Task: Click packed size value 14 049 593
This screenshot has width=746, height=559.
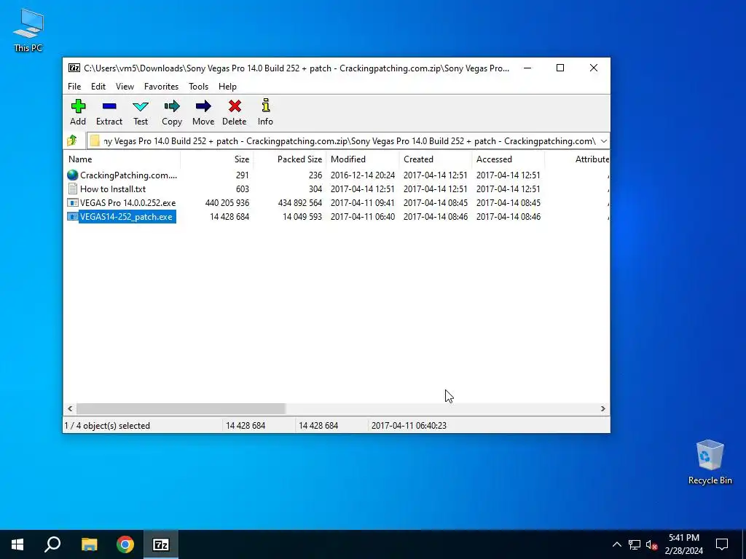Action: (302, 217)
